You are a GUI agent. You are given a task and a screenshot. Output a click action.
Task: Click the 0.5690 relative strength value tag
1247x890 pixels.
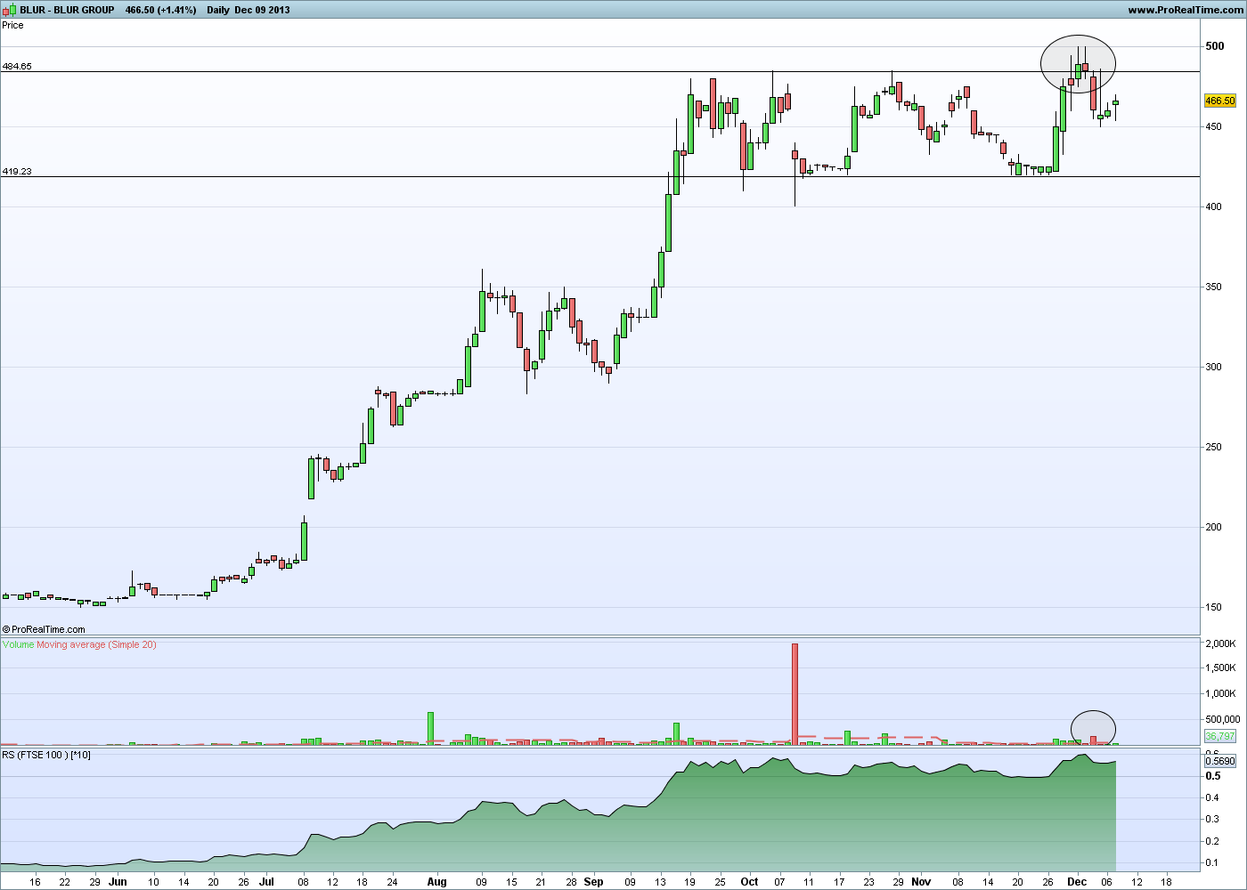(1220, 761)
